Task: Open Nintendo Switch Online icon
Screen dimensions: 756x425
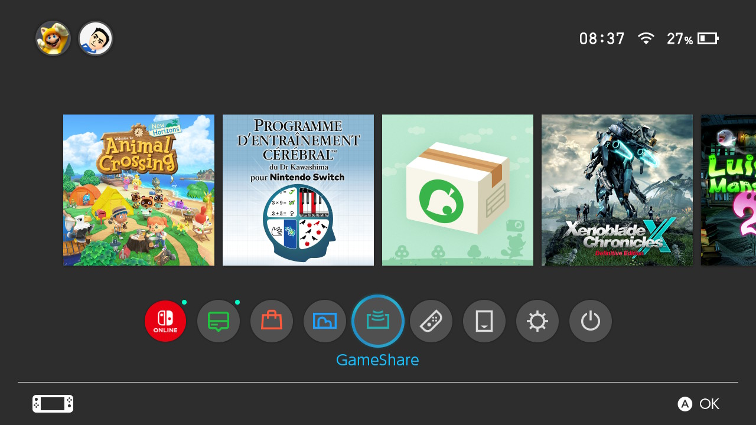Action: click(165, 321)
